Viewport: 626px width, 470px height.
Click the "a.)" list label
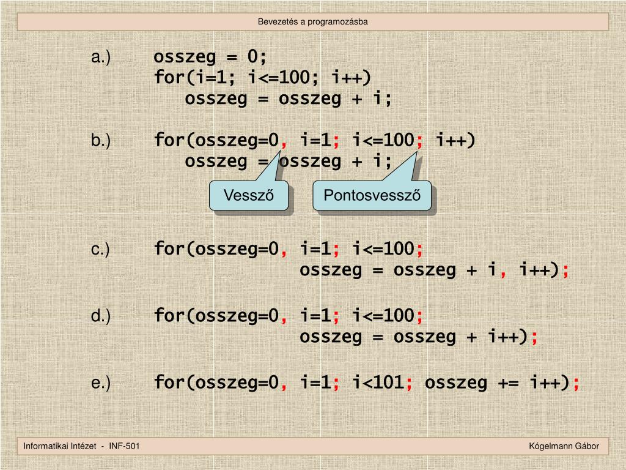click(101, 57)
